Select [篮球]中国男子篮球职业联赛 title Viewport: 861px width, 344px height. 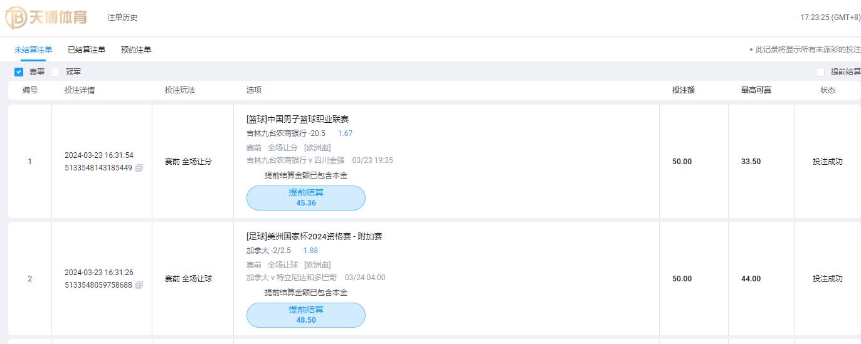[298, 119]
